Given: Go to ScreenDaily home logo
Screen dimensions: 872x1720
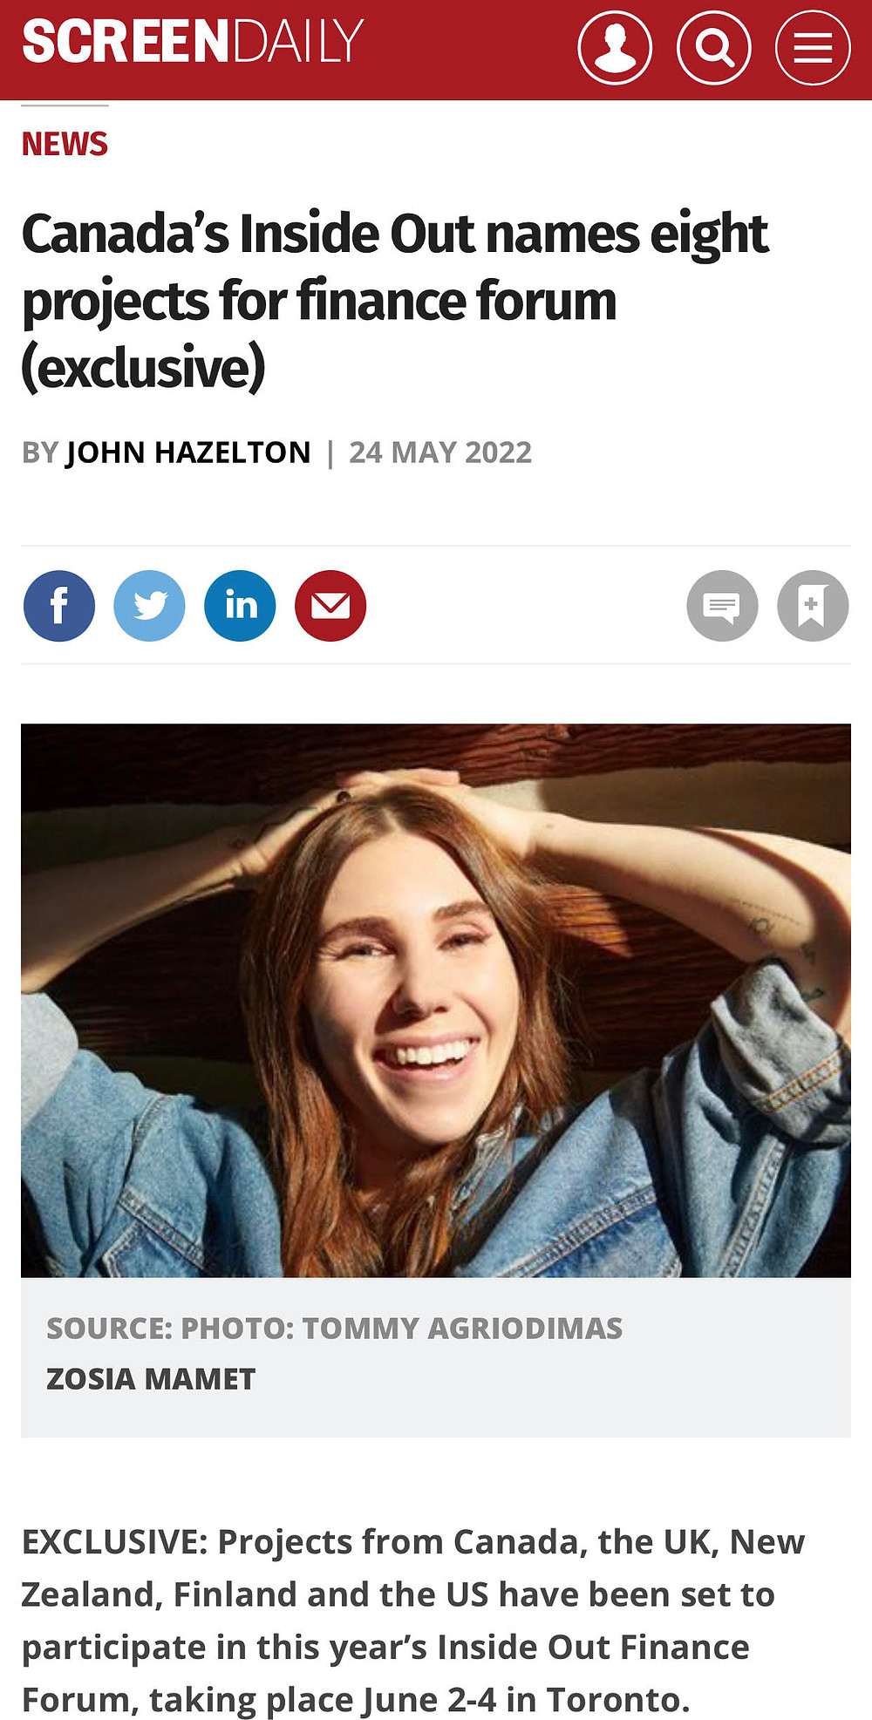Looking at the screenshot, I should click(x=193, y=41).
